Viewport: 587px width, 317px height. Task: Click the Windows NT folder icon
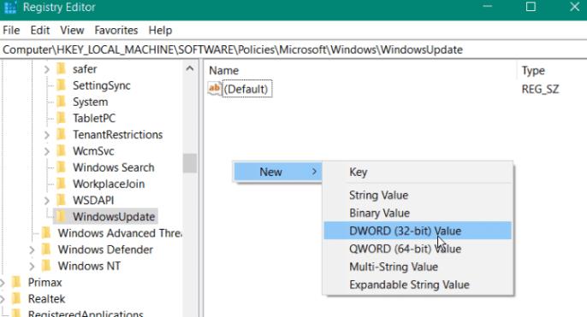46,266
